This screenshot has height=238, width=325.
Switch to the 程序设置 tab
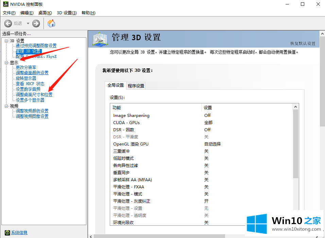[136, 86]
